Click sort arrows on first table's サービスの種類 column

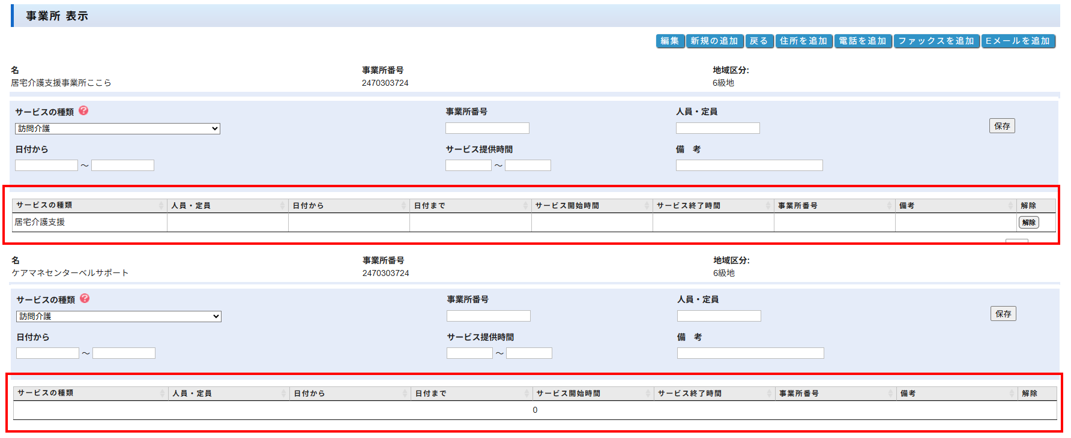click(x=161, y=206)
